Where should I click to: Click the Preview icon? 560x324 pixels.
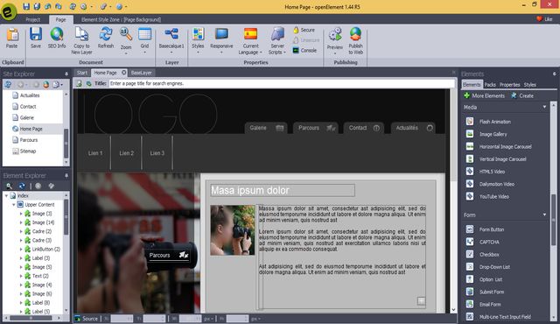[x=335, y=35]
